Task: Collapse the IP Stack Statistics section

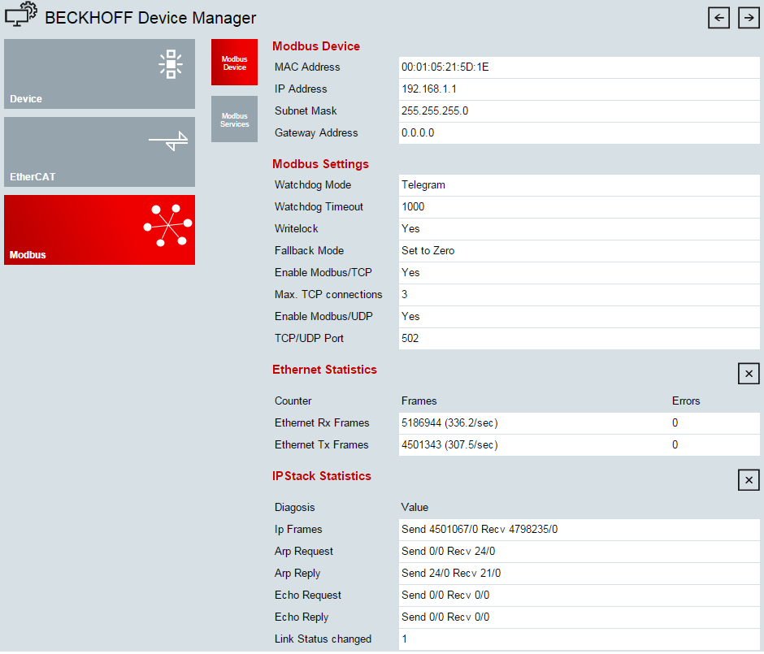Action: pyautogui.click(x=749, y=480)
